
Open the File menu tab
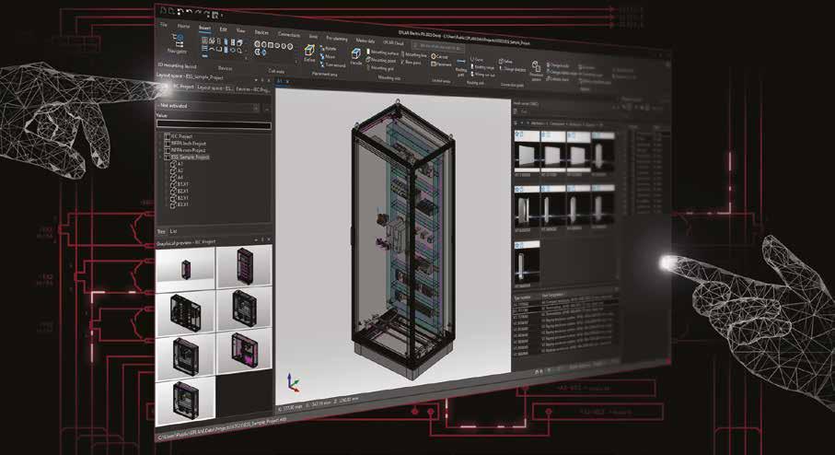point(164,25)
